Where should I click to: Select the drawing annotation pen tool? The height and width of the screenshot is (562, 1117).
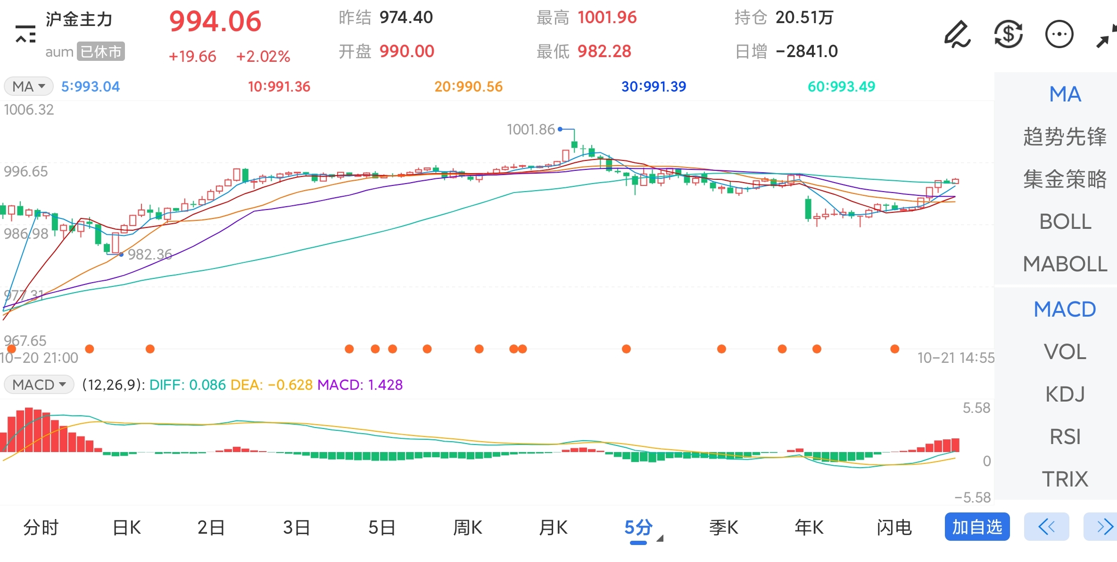tap(957, 34)
